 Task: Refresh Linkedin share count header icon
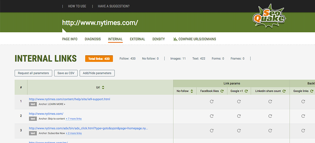[x=284, y=91]
